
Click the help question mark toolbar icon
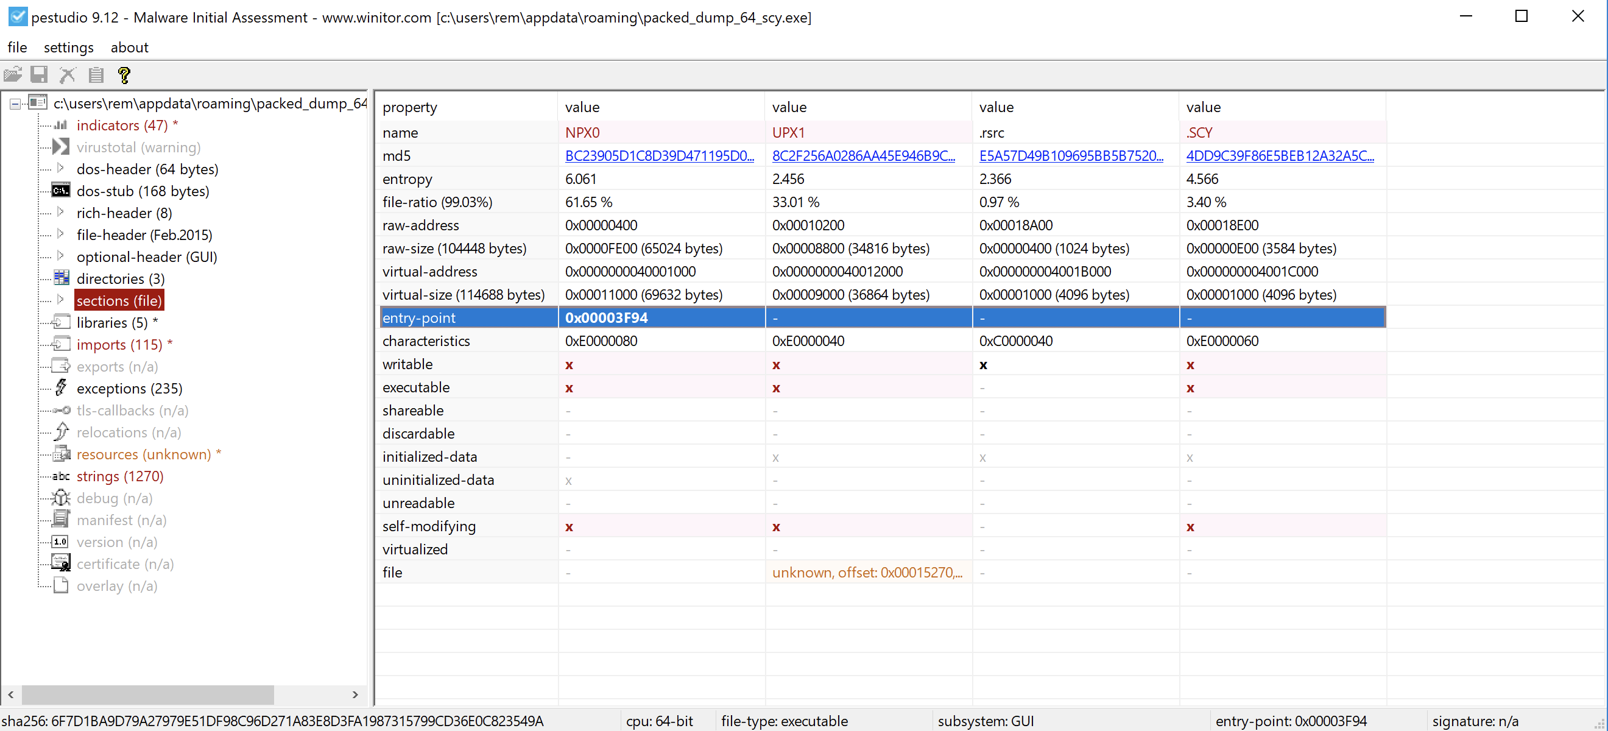click(x=124, y=75)
